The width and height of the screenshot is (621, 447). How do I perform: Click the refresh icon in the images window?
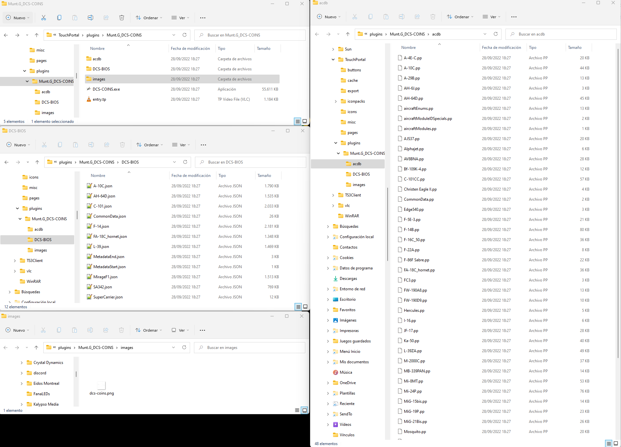point(184,347)
